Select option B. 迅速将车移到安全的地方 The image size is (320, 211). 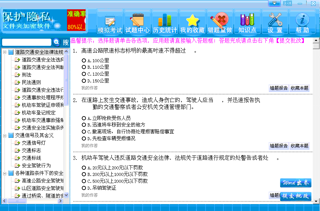(84, 125)
